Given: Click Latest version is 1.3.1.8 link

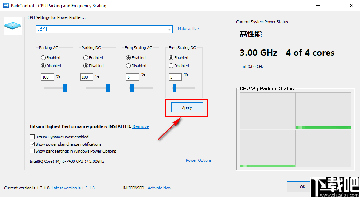Looking at the screenshot, I should pos(74,188).
